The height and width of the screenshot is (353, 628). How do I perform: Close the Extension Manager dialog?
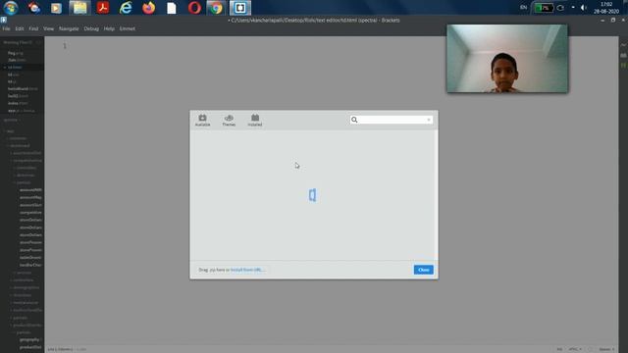click(x=423, y=270)
